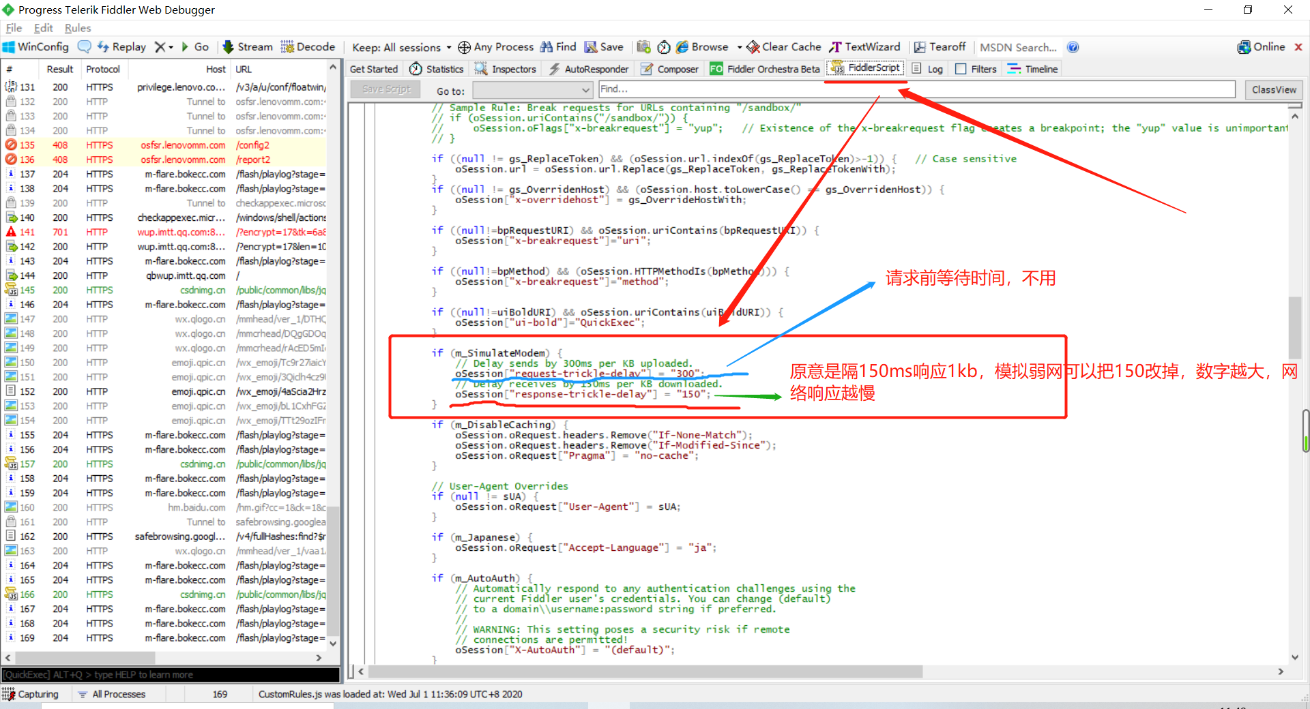Open the Timeline tab
This screenshot has height=709, width=1310.
tap(1032, 69)
